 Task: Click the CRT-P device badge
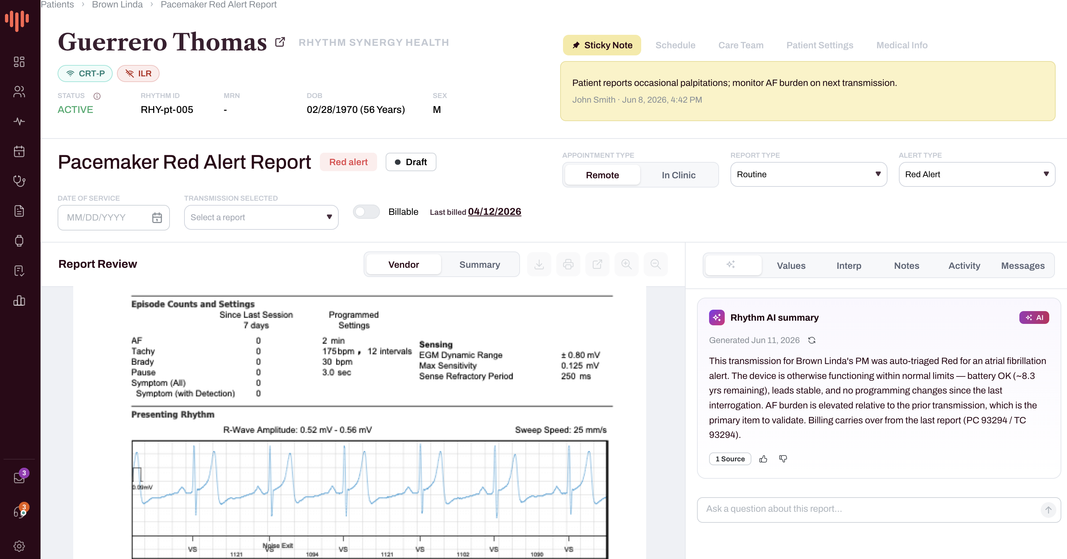tap(85, 73)
